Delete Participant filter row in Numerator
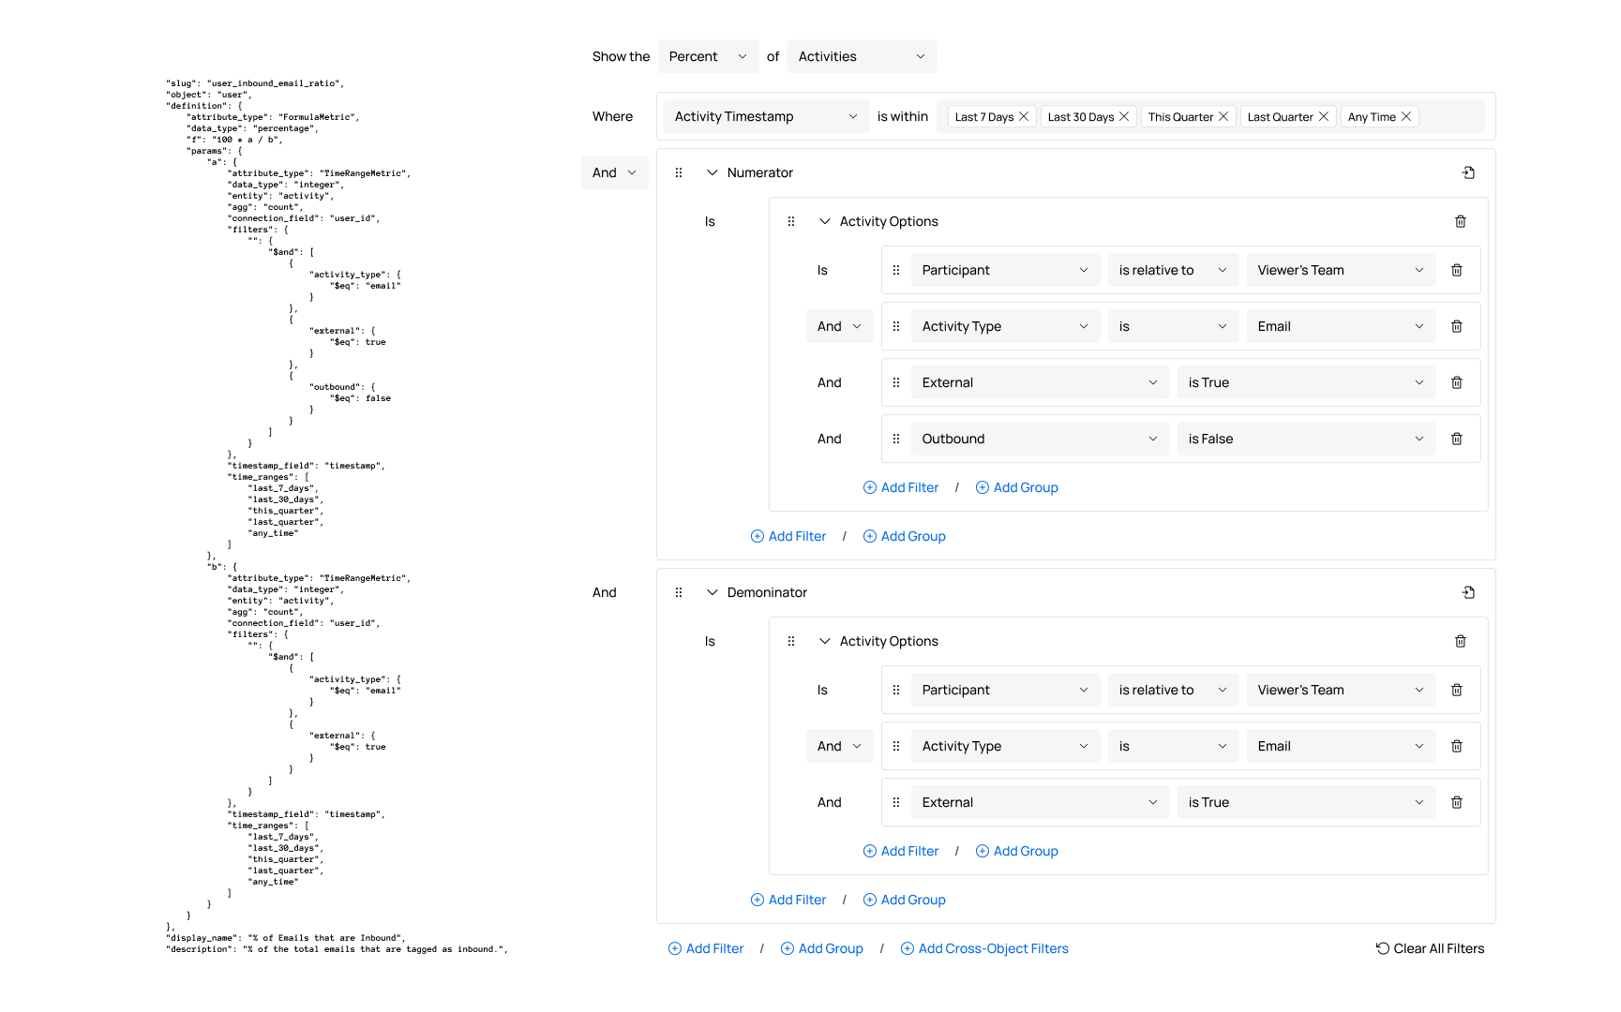1621x1012 pixels. [x=1456, y=270]
